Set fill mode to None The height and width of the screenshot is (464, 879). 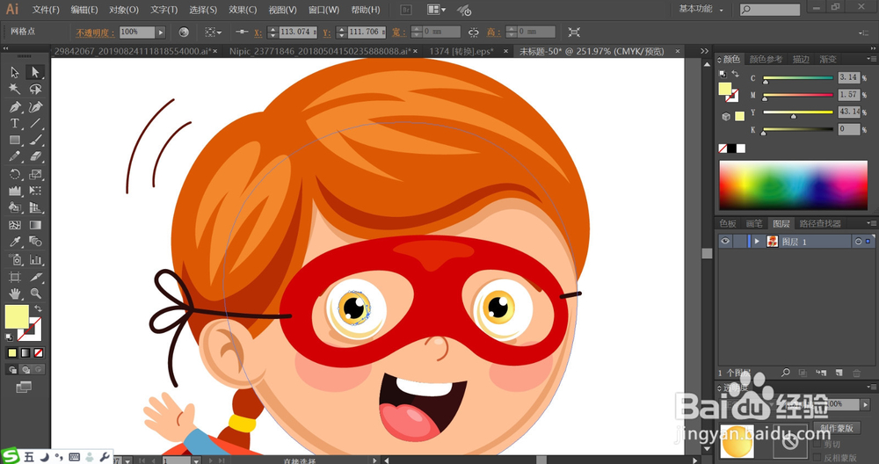click(x=38, y=353)
